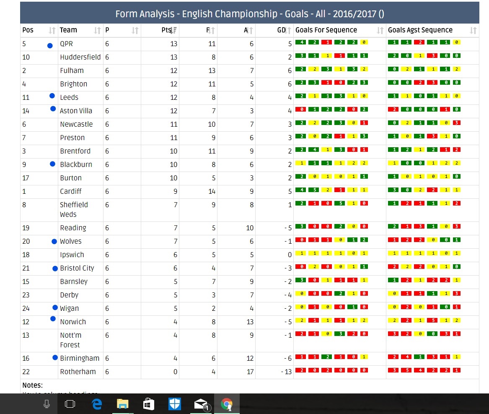
Task: Select the Preston team name
Action: click(x=72, y=138)
